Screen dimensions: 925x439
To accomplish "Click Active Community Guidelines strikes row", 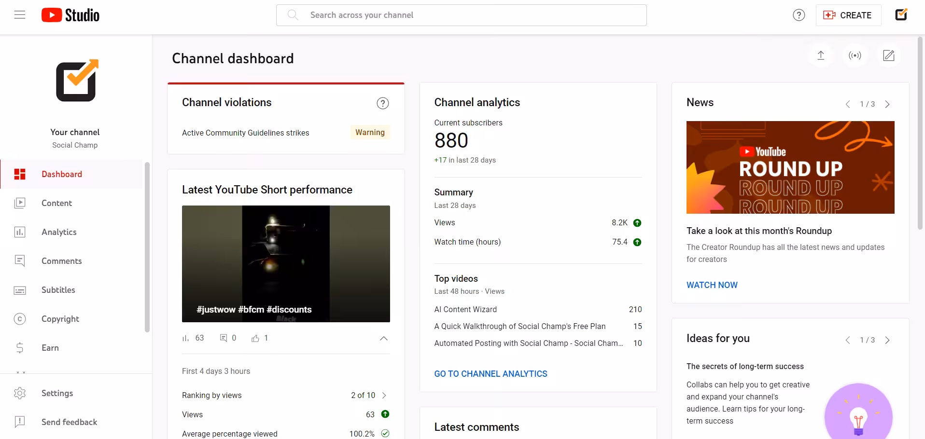I will pos(286,133).
